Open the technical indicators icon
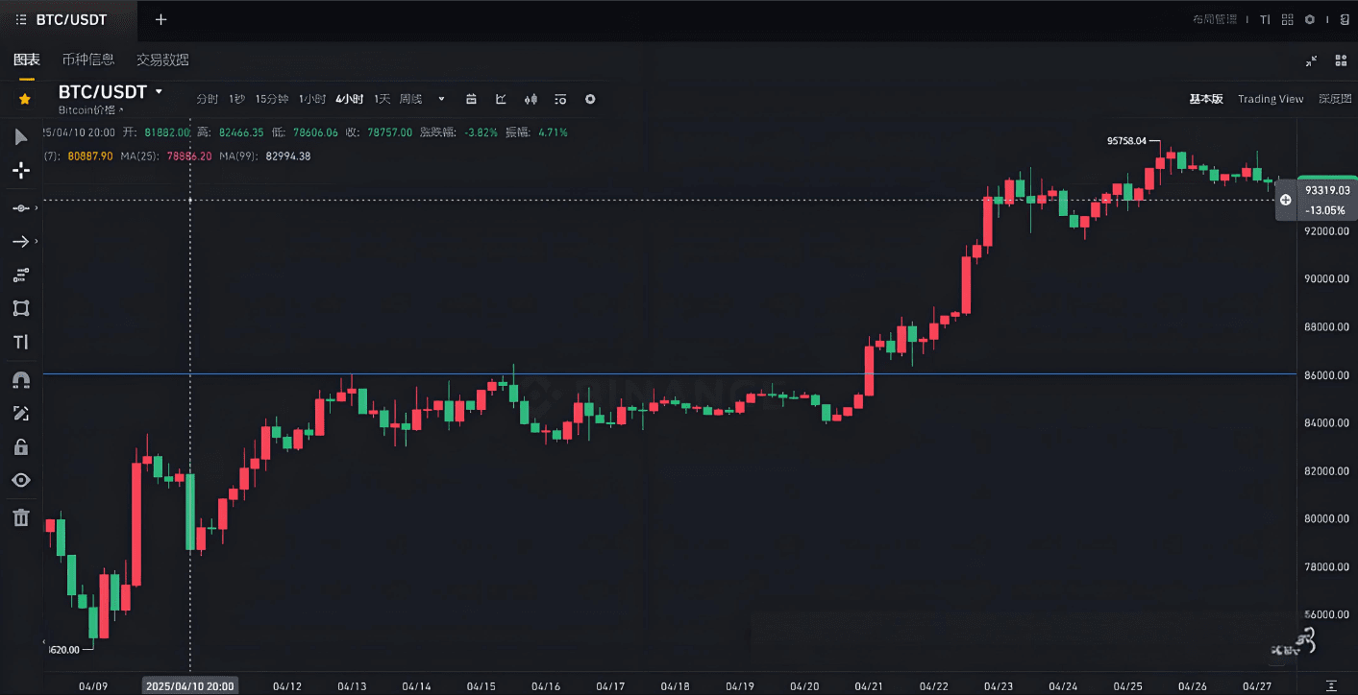Viewport: 1358px width, 695px height. pyautogui.click(x=501, y=99)
